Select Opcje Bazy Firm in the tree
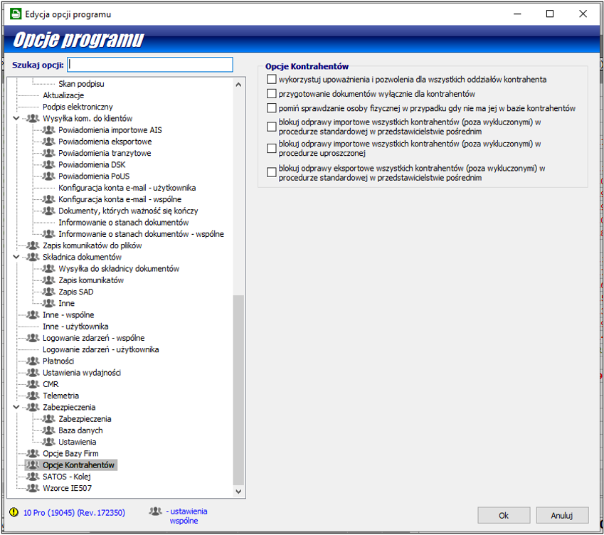604x535 pixels. pos(70,454)
